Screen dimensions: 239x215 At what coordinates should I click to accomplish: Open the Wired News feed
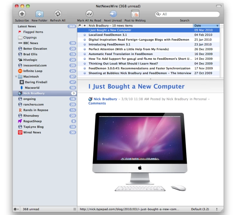(x=32, y=132)
